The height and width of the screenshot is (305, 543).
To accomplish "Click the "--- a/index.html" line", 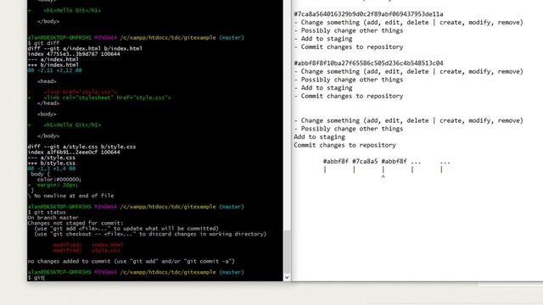I will coord(53,59).
